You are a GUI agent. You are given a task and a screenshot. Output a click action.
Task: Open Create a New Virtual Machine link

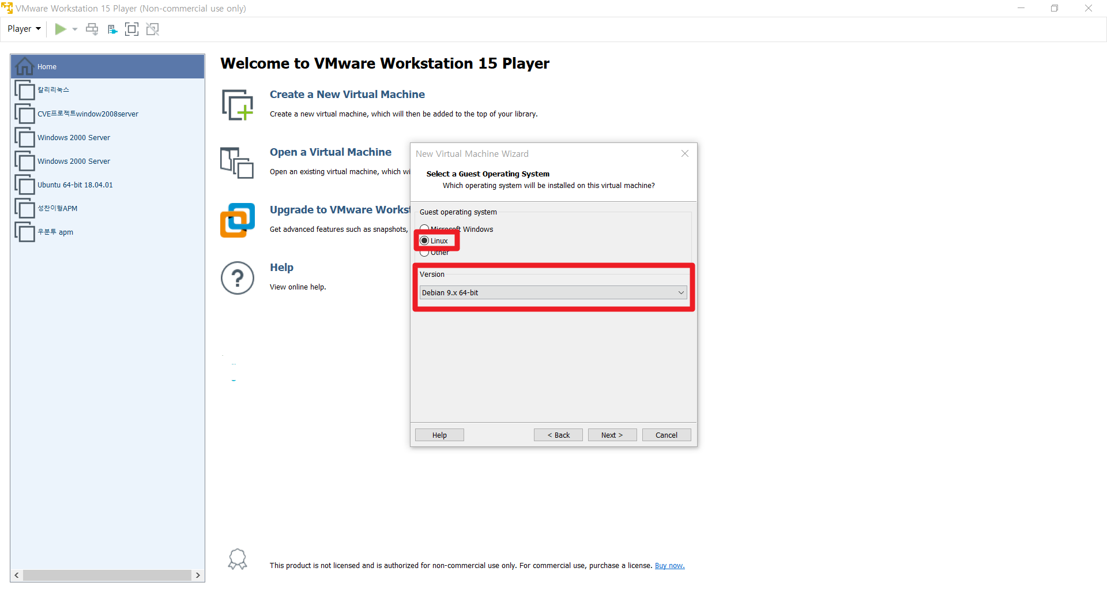click(347, 95)
